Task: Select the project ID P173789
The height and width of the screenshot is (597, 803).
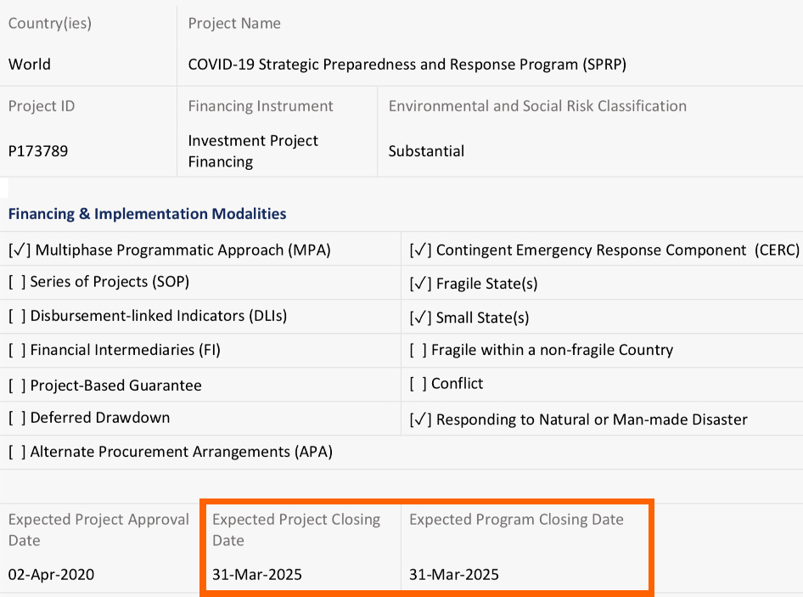Action: tap(38, 151)
